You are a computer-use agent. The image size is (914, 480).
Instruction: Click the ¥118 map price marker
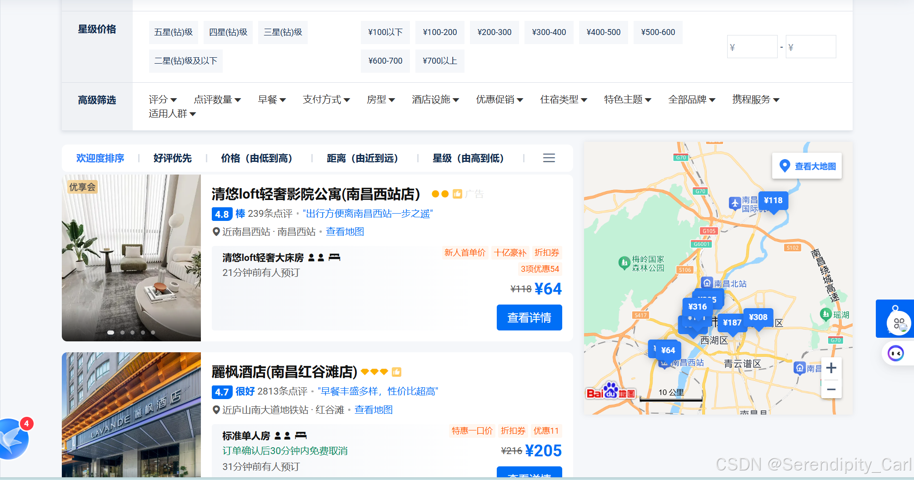pyautogui.click(x=773, y=201)
